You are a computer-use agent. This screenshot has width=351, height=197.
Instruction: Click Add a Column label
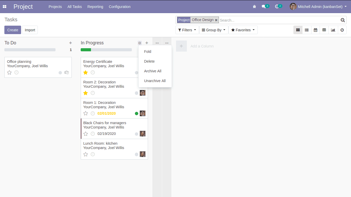coord(202,46)
